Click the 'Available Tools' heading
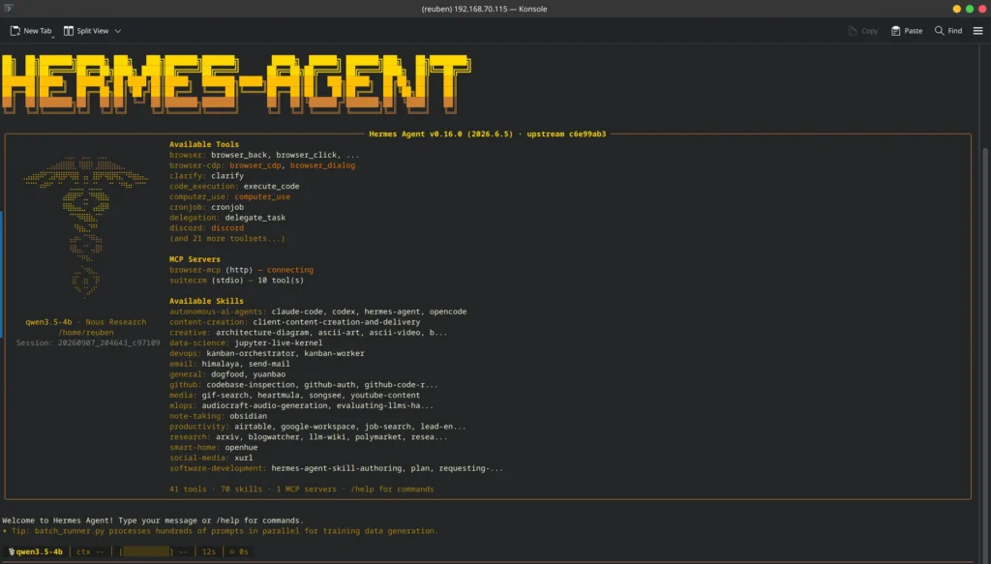991x564 pixels. coord(204,144)
